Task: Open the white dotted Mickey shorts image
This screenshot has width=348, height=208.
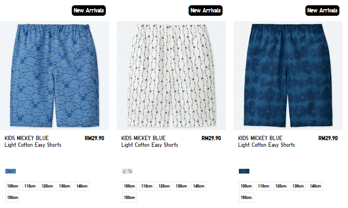Action: pyautogui.click(x=171, y=76)
